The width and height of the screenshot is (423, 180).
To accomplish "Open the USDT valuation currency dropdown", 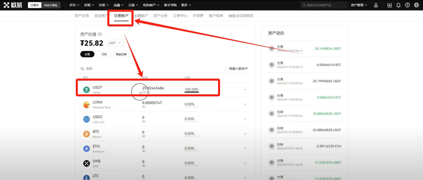I will click(115, 43).
